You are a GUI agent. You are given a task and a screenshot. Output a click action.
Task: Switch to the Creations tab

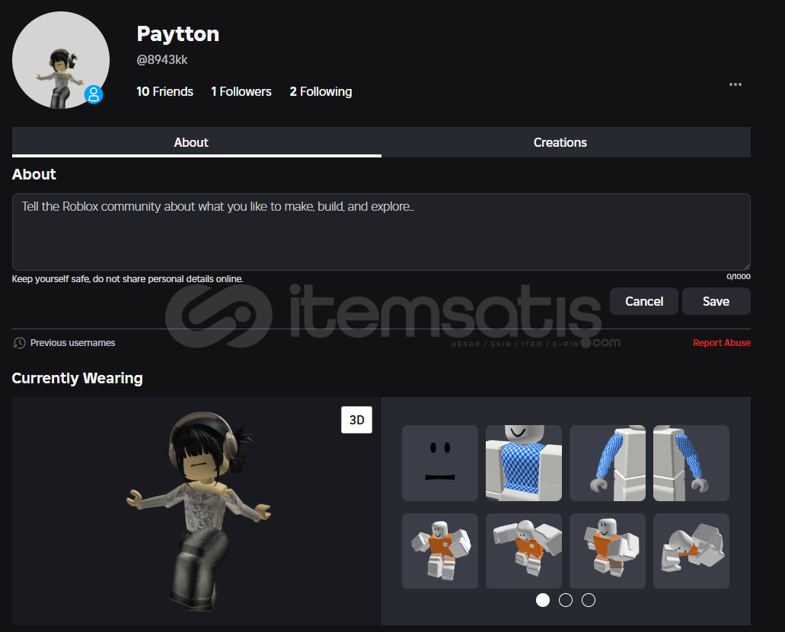(566, 142)
